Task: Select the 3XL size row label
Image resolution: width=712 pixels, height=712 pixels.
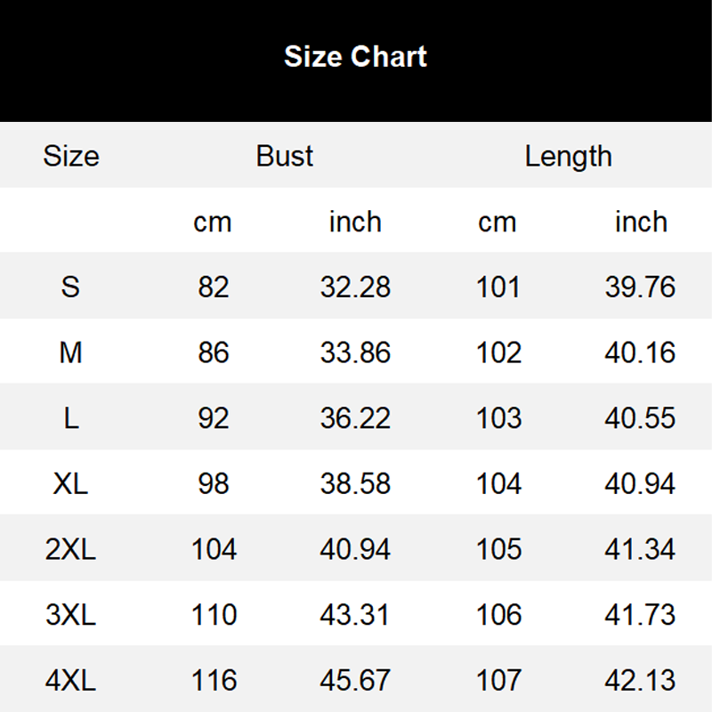Action: click(70, 615)
